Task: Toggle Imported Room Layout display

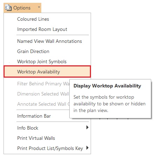Action: coord(47,29)
